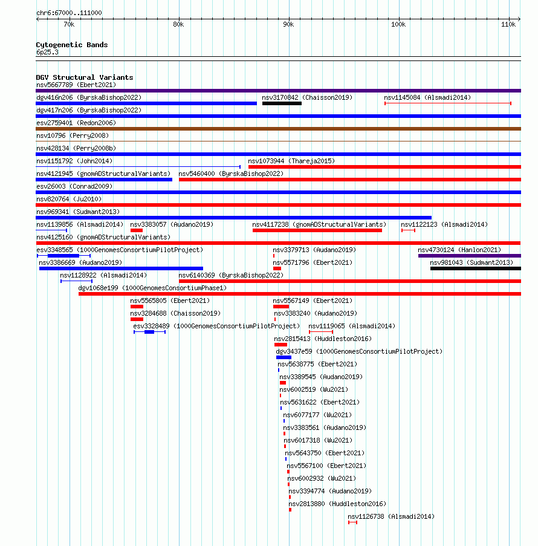This screenshot has height=546, width=538.
Task: Open nsv2813880 (Huddleston2016) label
Action: [337, 504]
